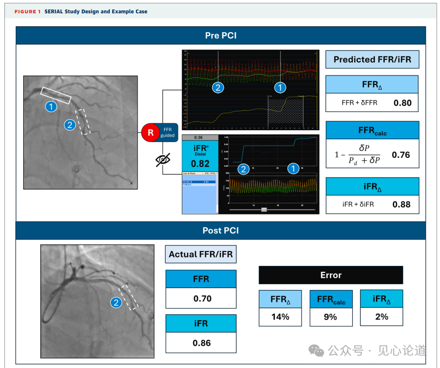The height and width of the screenshot is (368, 440).
Task: Select the highlighted 0.82 run in List of Runs
Action: [x=199, y=182]
